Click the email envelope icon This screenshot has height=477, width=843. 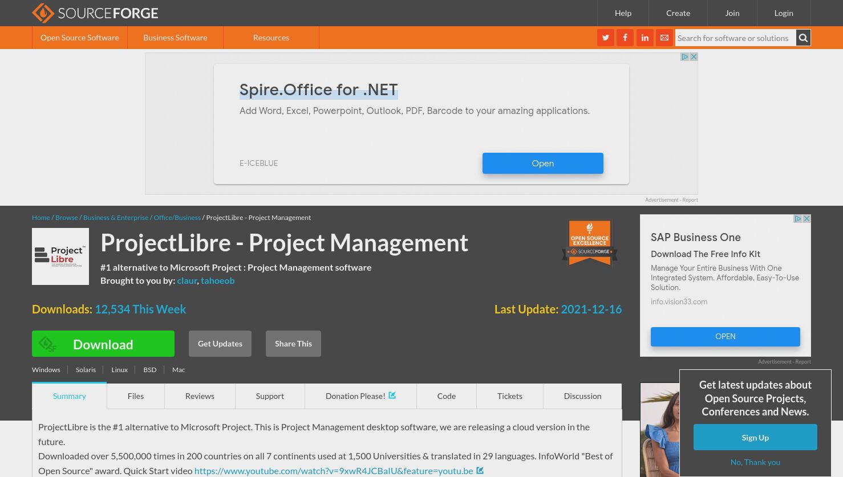point(664,38)
